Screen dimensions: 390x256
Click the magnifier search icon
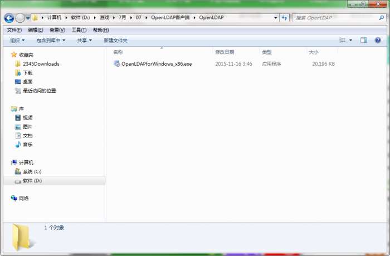(381, 18)
